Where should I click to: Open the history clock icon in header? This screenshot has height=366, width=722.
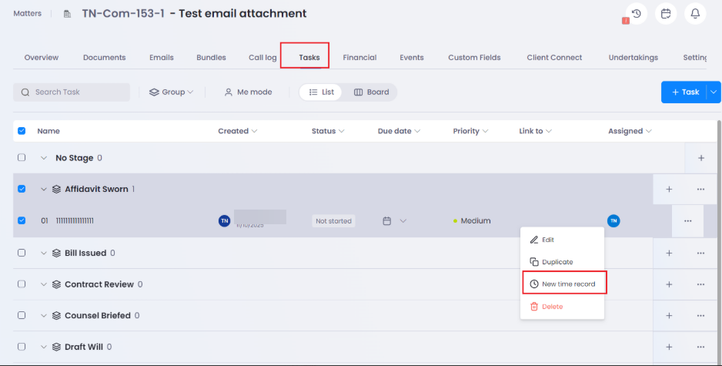point(636,14)
